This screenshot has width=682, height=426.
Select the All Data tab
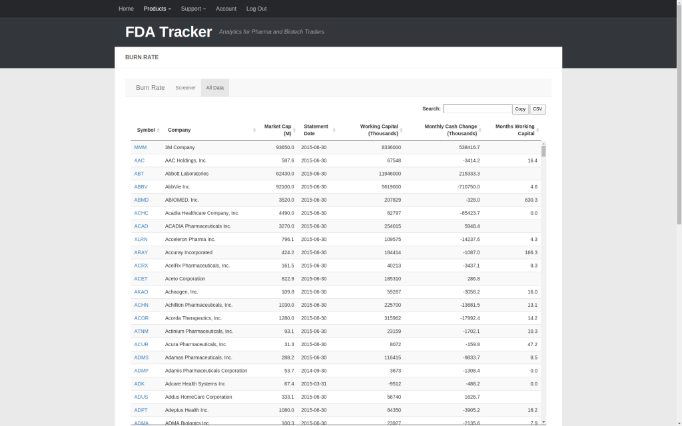point(215,88)
